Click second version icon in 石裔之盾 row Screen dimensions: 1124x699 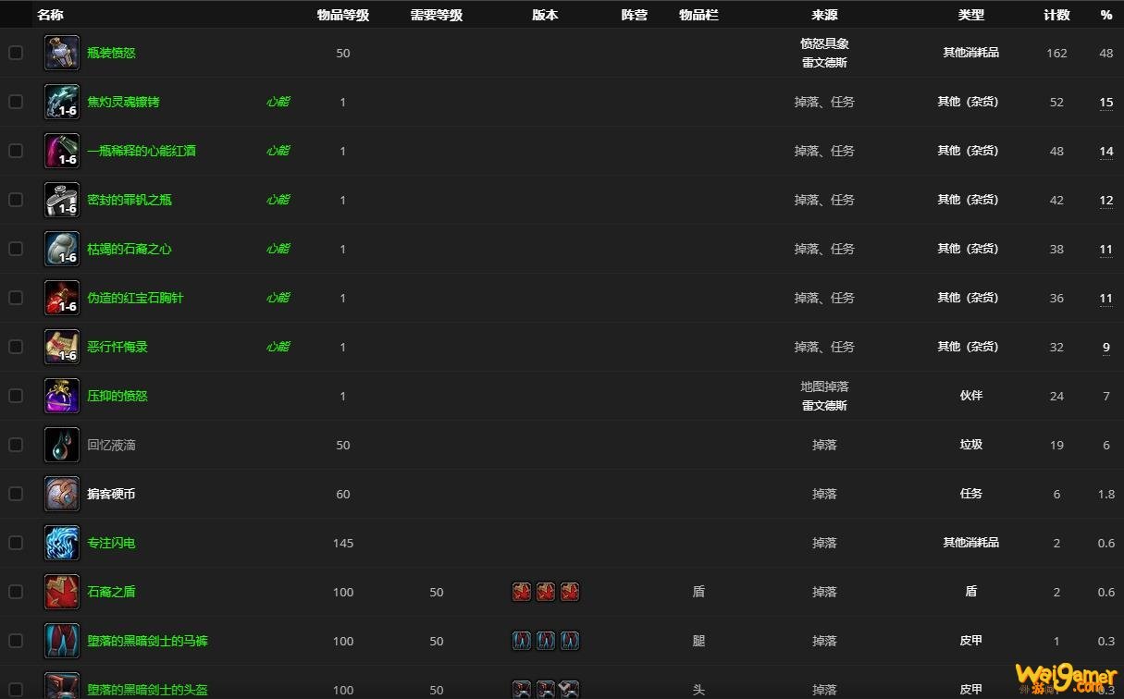546,592
